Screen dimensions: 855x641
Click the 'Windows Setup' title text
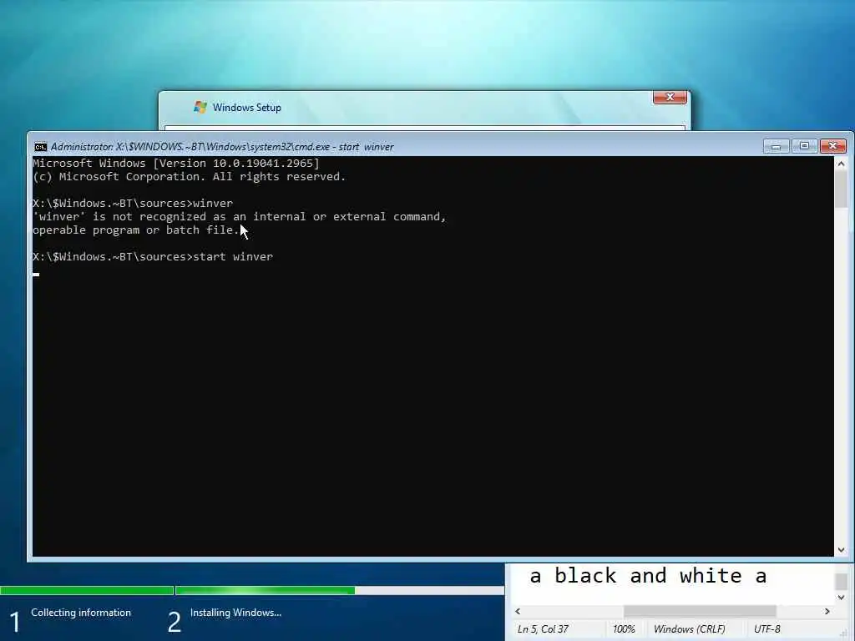click(247, 108)
